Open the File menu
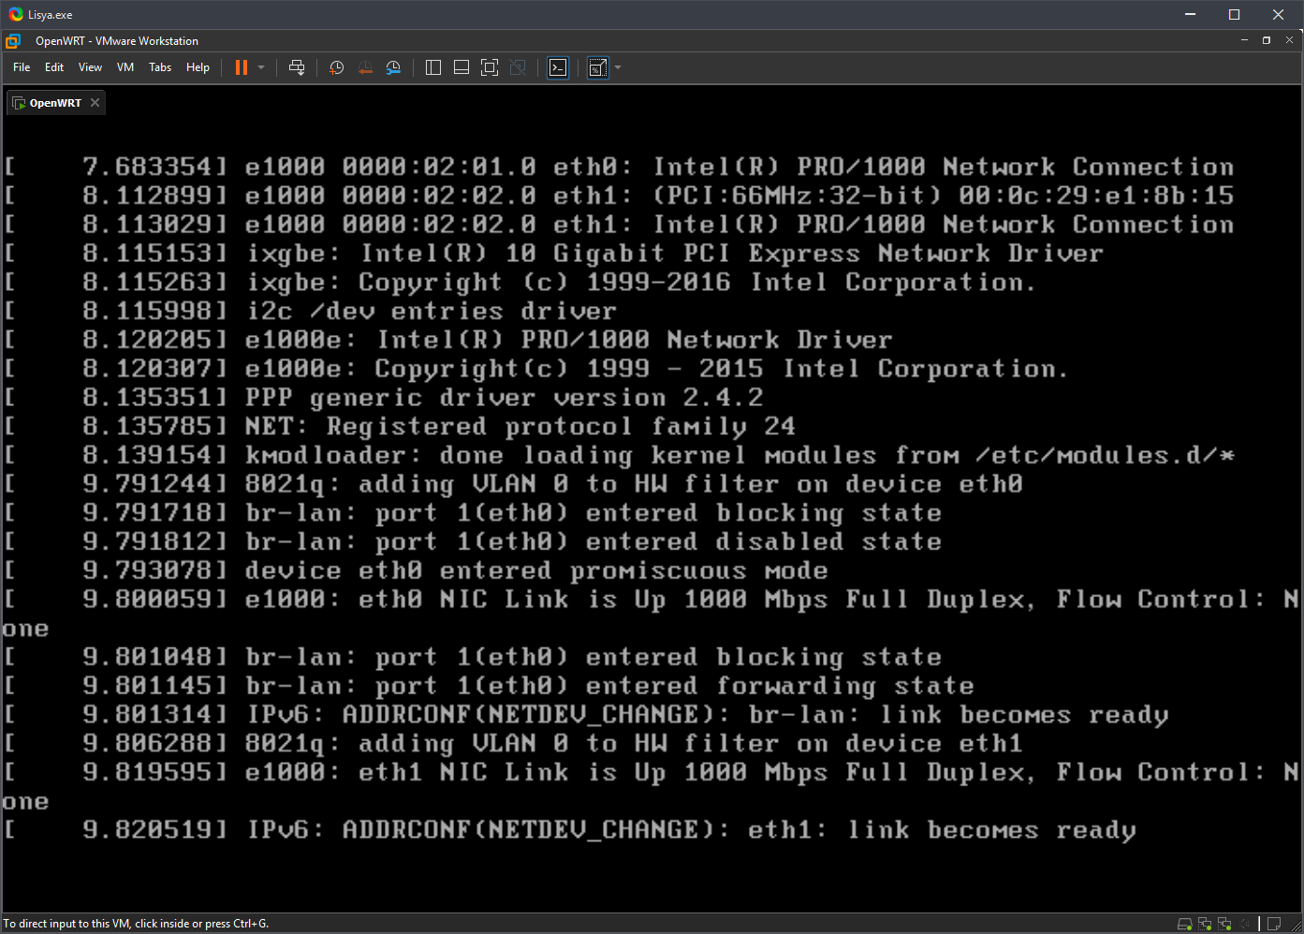The width and height of the screenshot is (1304, 934). (22, 67)
